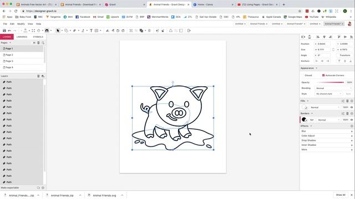Screen dimensions: 355x199
Task: Open the Edit menu
Action: tap(12, 24)
